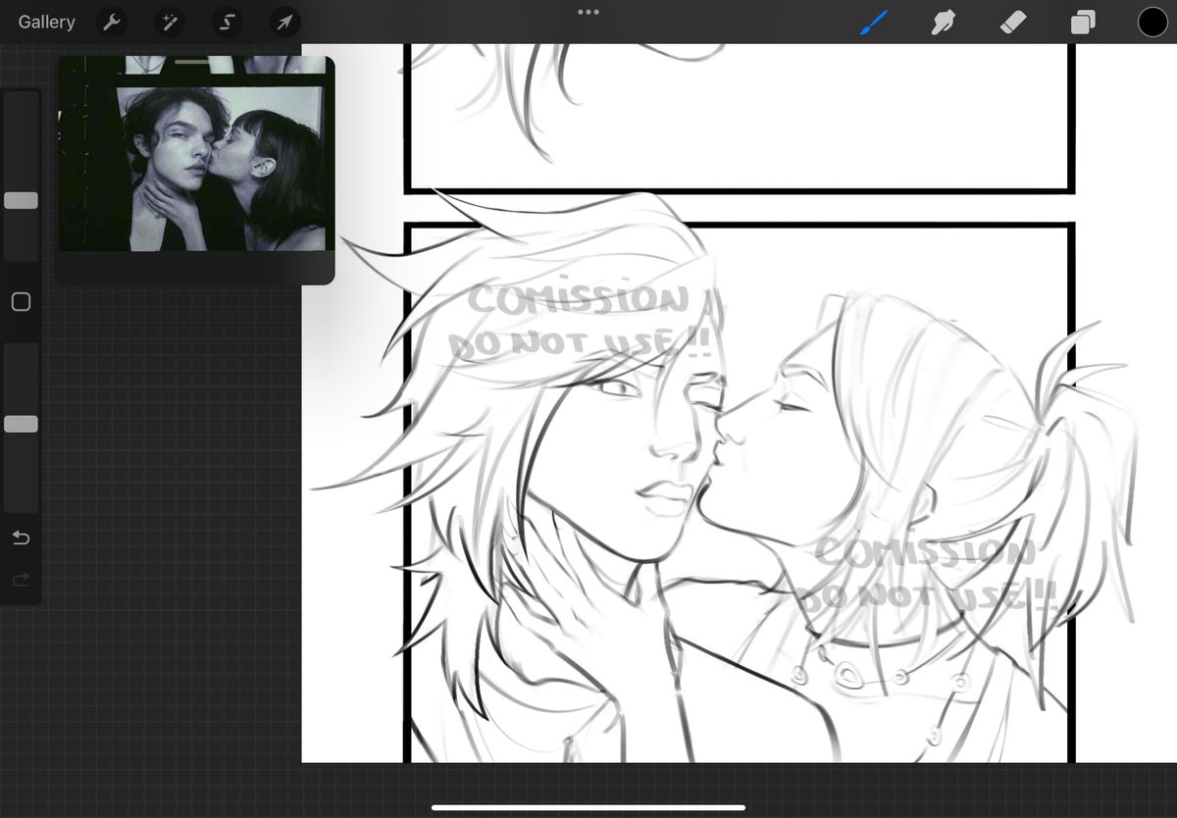
Task: Tap the brush opacity slider on sidebar
Action: click(x=21, y=424)
